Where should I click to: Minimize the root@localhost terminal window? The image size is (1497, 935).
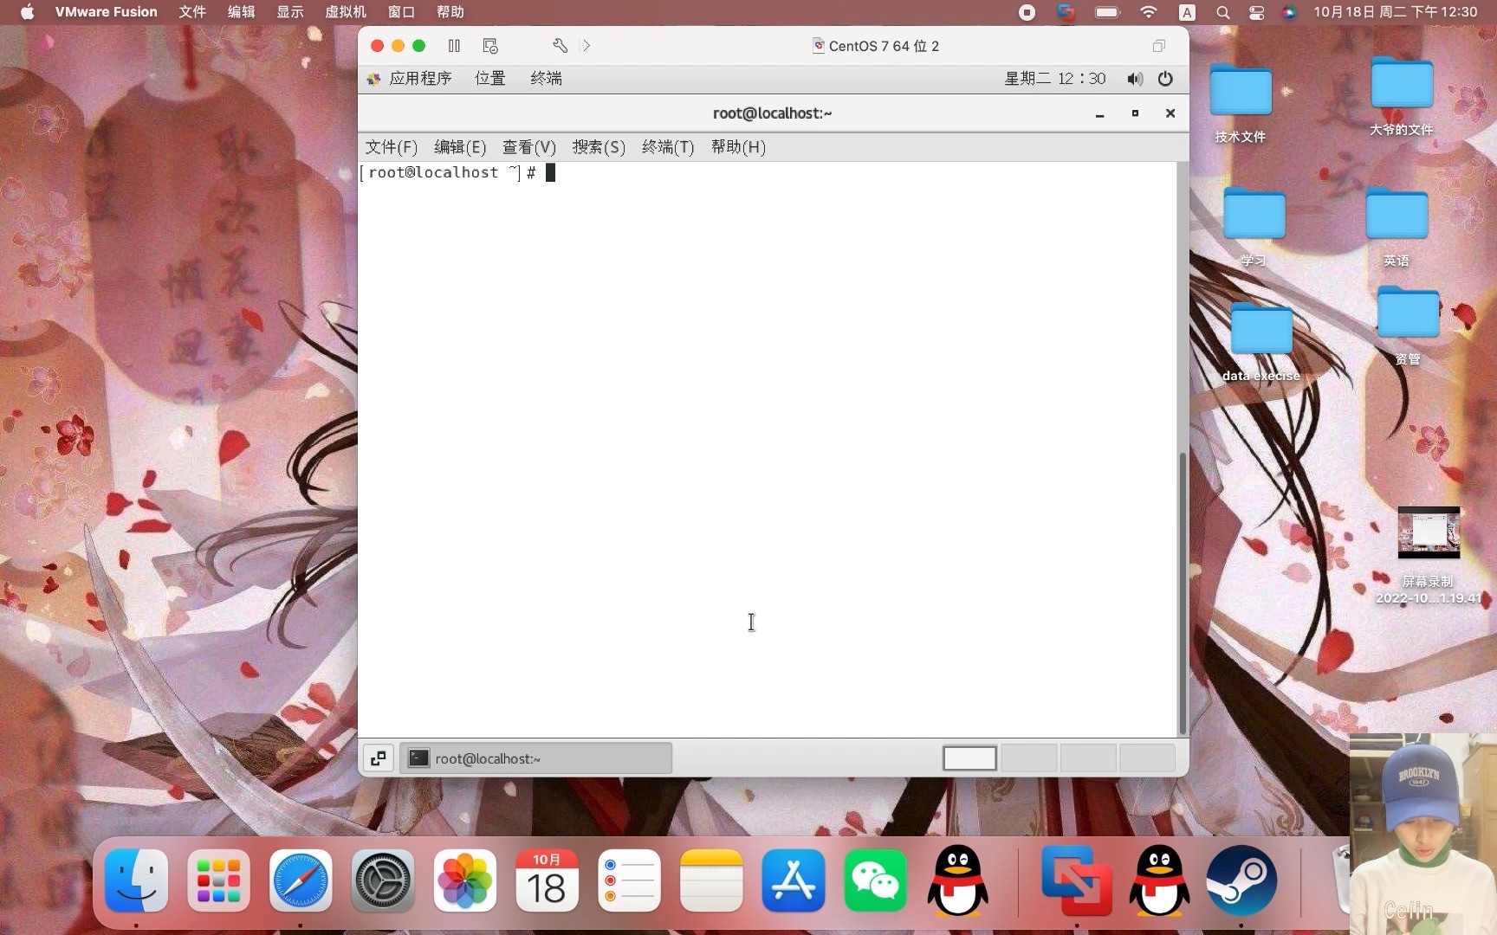click(1099, 114)
